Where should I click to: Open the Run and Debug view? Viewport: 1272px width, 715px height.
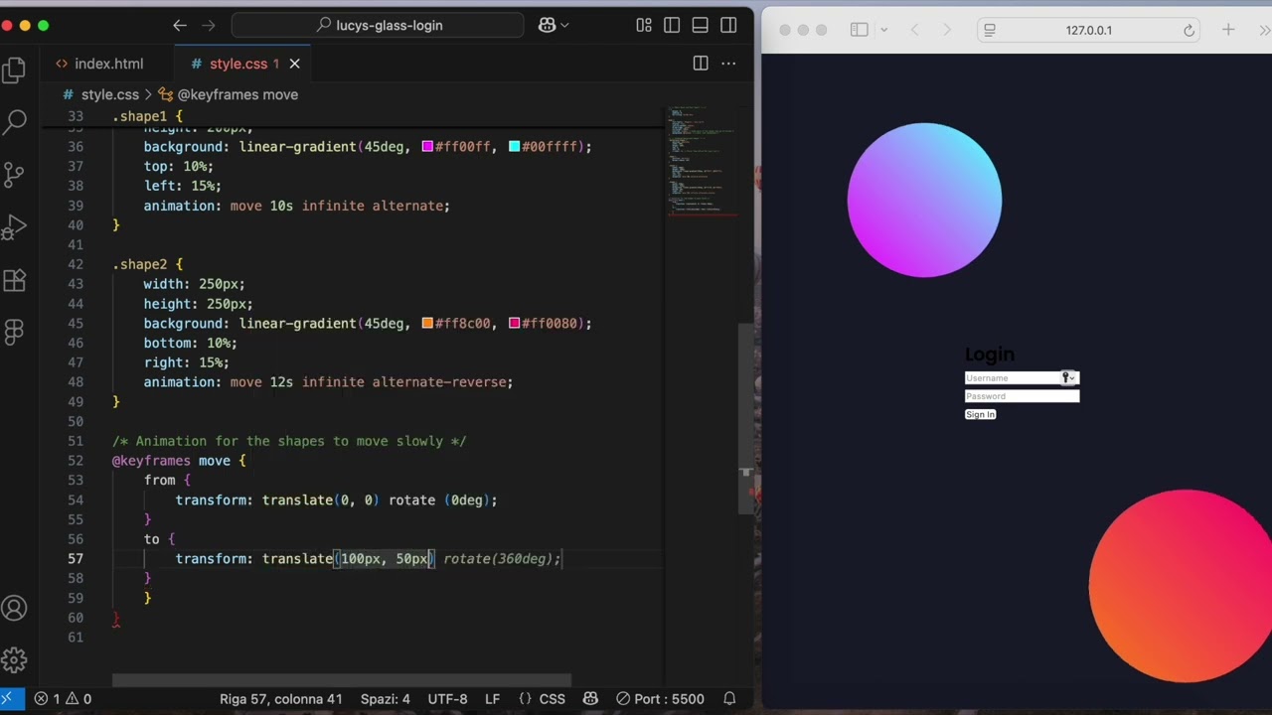pos(14,227)
